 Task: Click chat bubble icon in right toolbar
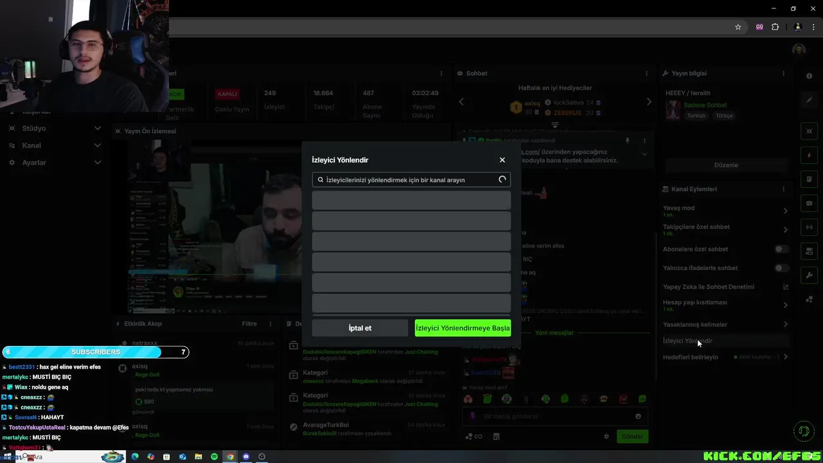[x=809, y=203]
